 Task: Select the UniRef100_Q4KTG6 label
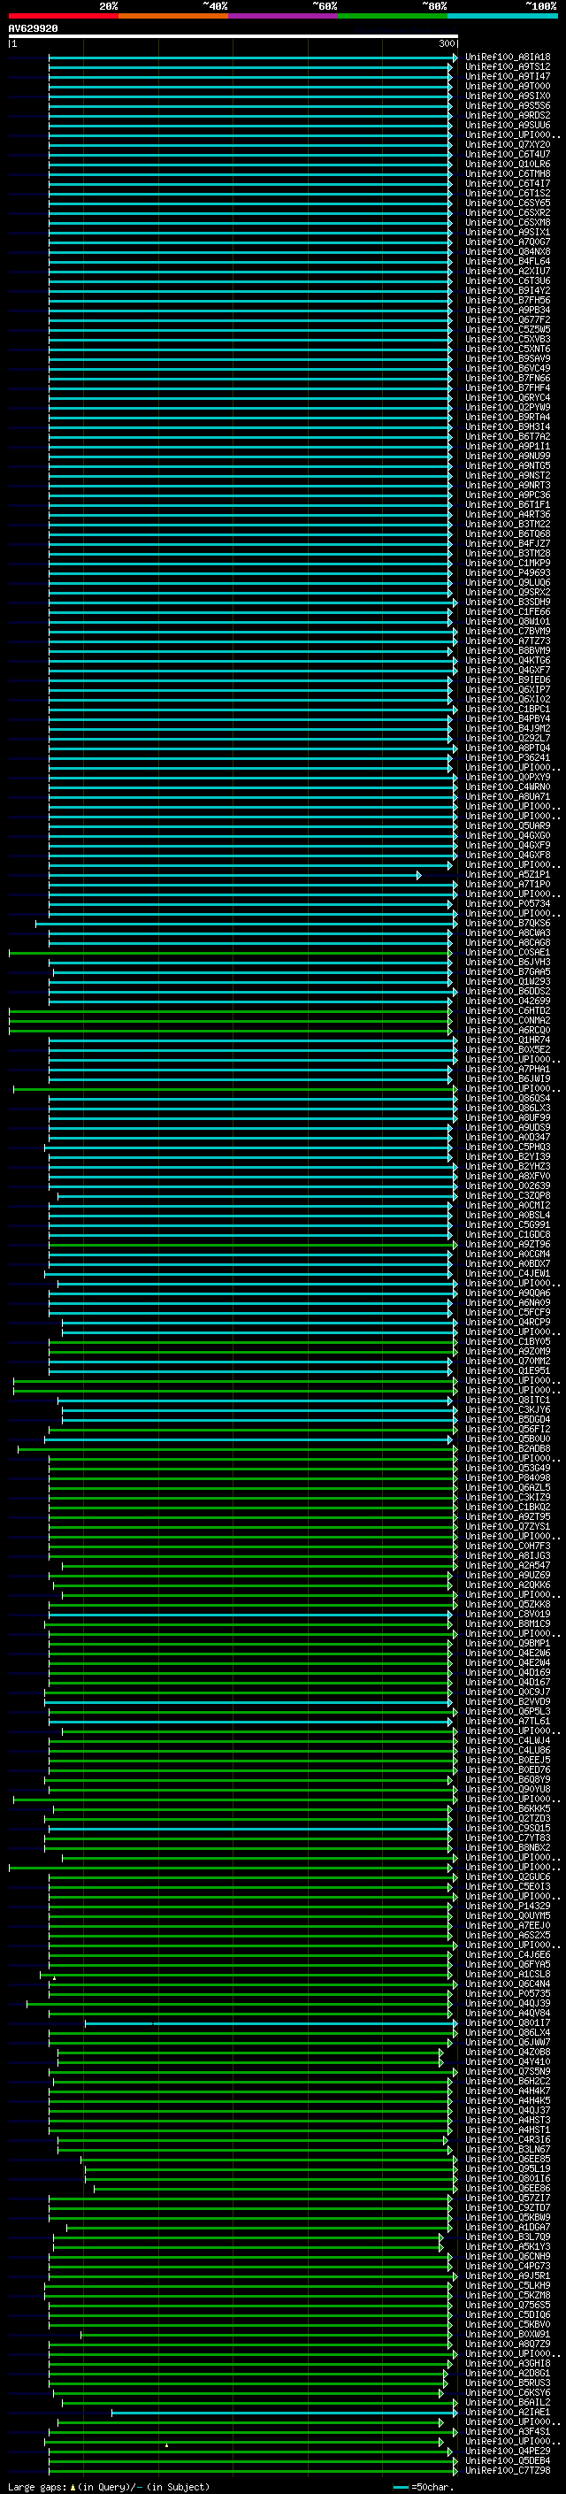pos(508,660)
